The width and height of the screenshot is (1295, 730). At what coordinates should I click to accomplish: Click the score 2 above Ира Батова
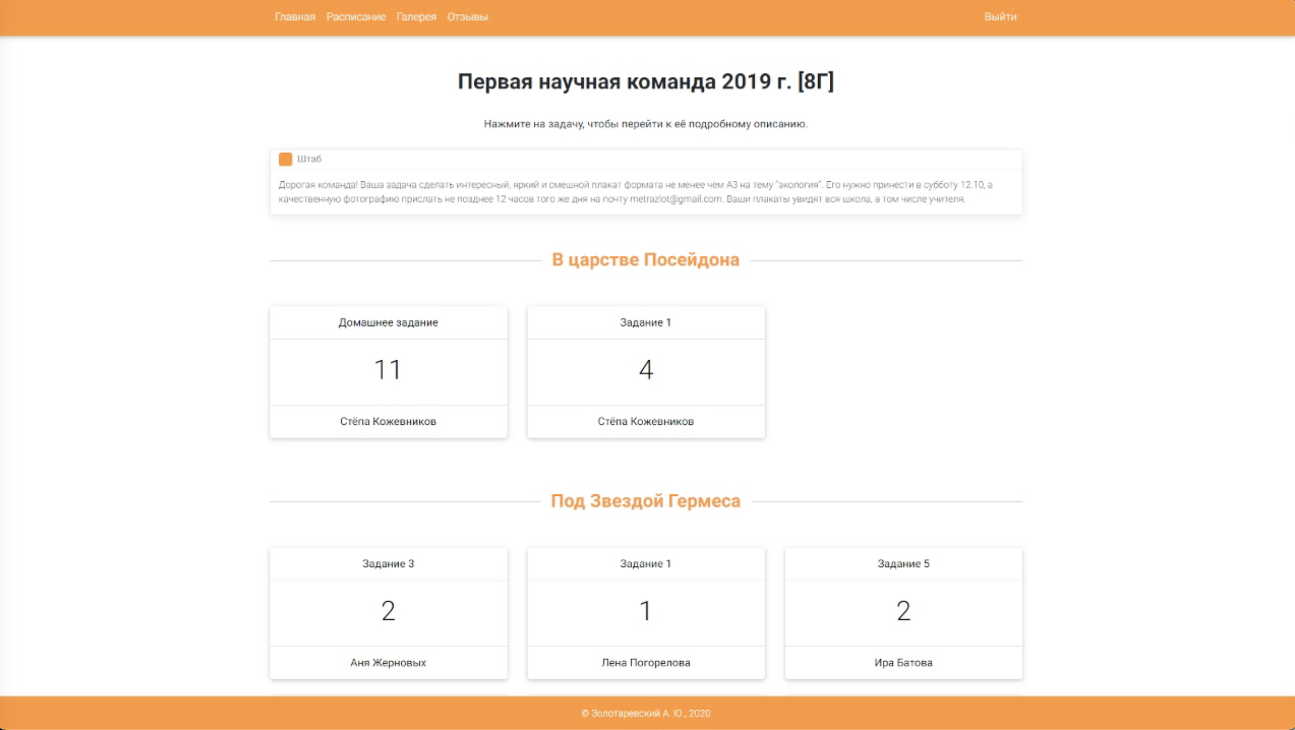903,611
